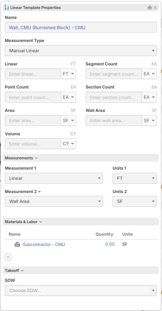
Task: Click the Name field with Wall, CMU
Action: [x=81, y=27]
